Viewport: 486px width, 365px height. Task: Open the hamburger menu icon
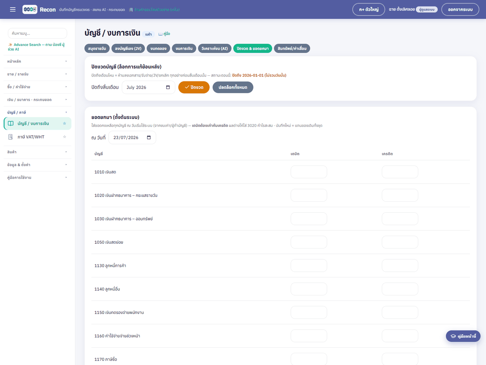[13, 9]
